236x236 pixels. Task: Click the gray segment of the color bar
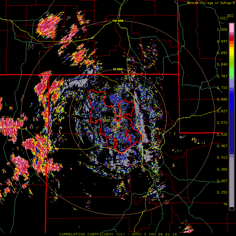232,182
